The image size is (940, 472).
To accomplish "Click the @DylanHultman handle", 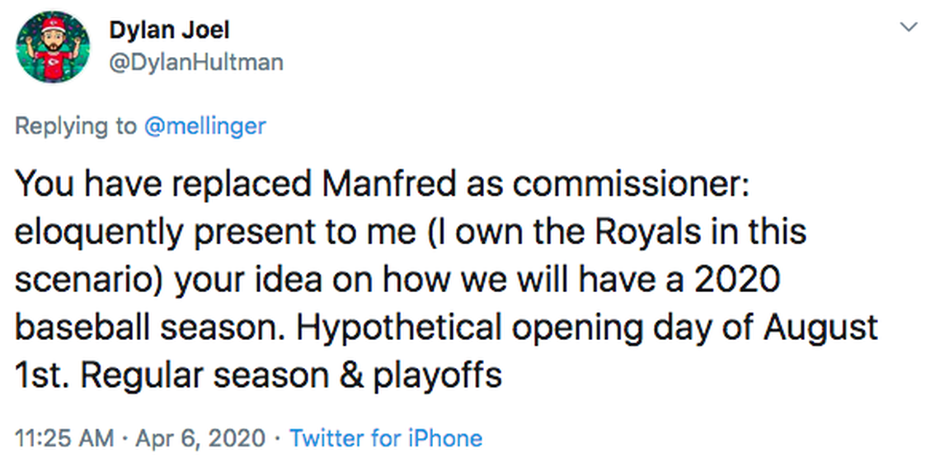I will pyautogui.click(x=195, y=62).
